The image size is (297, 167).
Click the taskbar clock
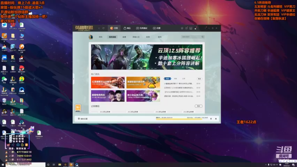(287, 165)
